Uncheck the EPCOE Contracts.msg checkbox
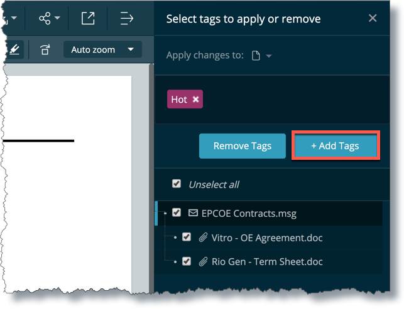Viewport: 404px width, 309px height. tap(177, 212)
